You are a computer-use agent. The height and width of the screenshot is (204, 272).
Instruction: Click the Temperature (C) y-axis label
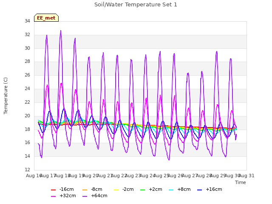[6, 96]
